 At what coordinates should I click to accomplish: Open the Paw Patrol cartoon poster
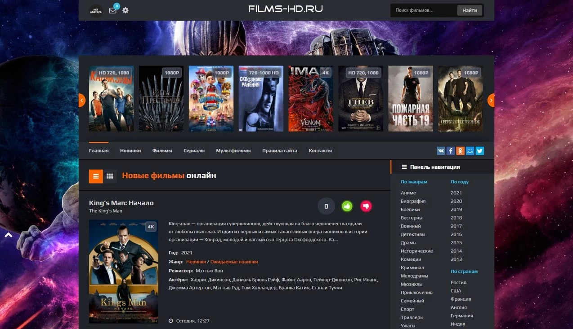tap(211, 99)
